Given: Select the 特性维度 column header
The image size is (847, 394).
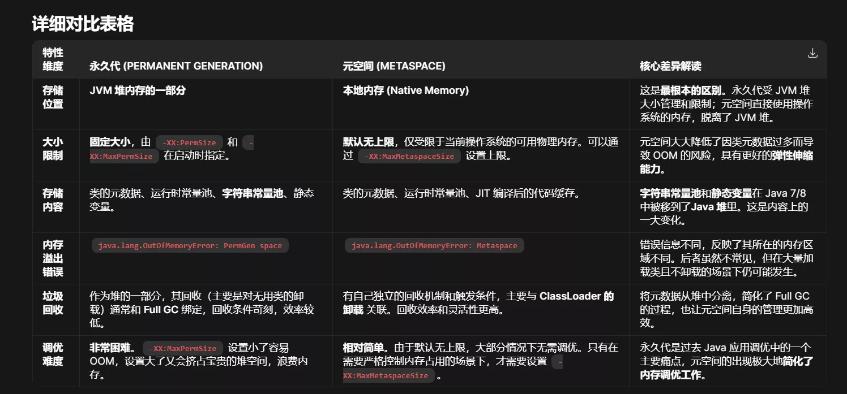Looking at the screenshot, I should (53, 59).
